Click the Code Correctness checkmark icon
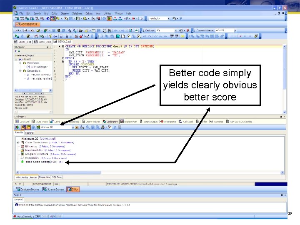This screenshot has width=300, height=225. (x=22, y=142)
